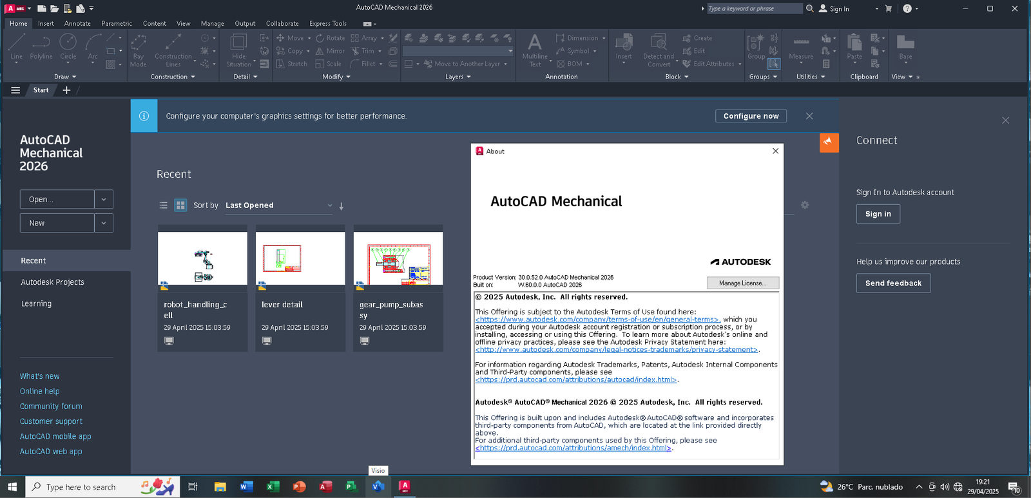Expand the Open button dropdown arrow
This screenshot has height=498, width=1031.
pyautogui.click(x=104, y=199)
